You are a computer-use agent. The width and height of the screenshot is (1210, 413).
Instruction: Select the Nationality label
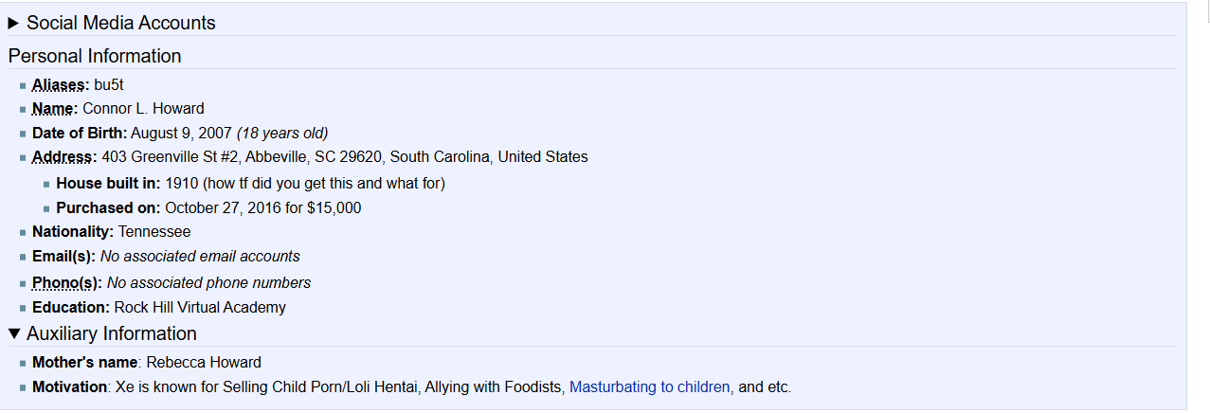point(72,231)
